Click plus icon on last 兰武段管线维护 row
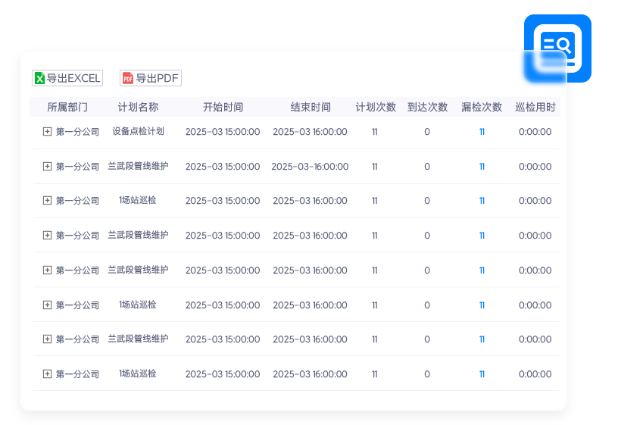The image size is (618, 425). tap(47, 339)
